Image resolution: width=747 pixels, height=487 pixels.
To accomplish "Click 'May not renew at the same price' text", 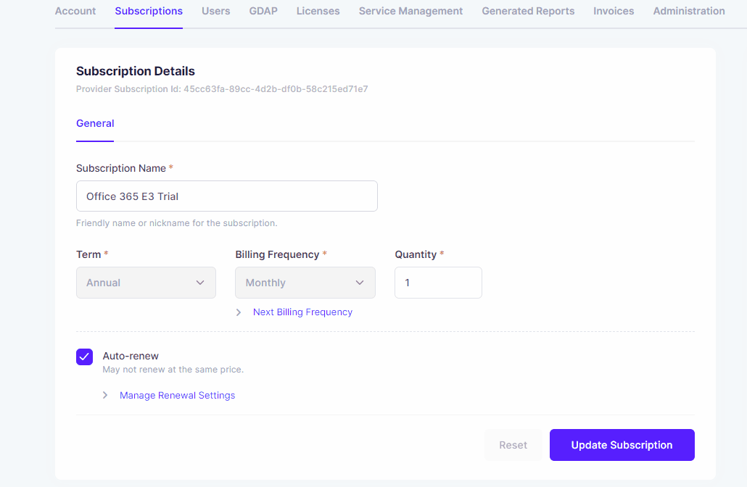I will (173, 370).
